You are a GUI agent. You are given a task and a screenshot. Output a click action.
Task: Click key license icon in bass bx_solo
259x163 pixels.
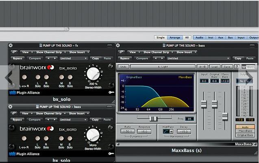point(111,154)
